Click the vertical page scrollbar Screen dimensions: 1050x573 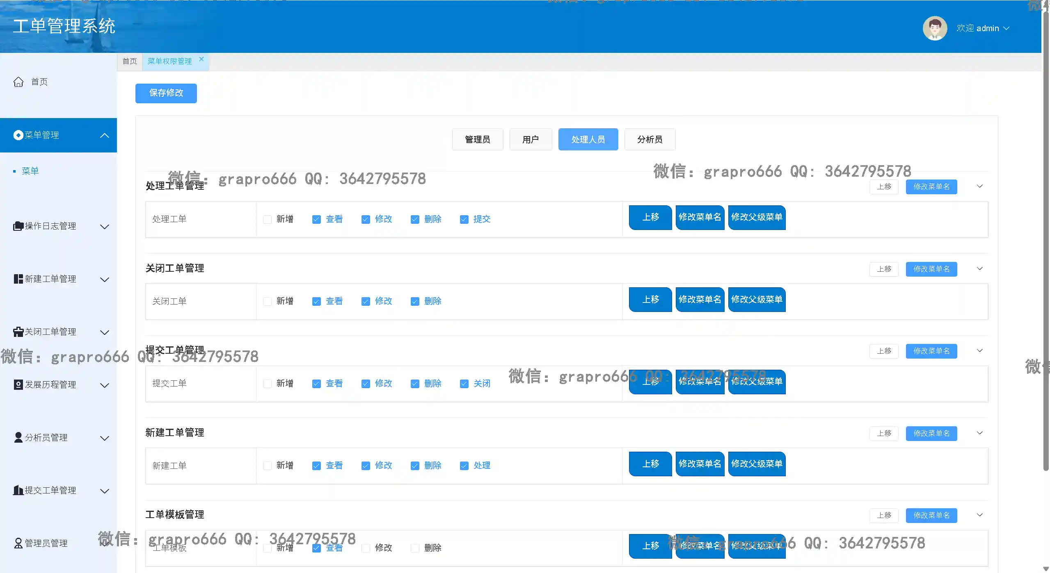point(1046,246)
